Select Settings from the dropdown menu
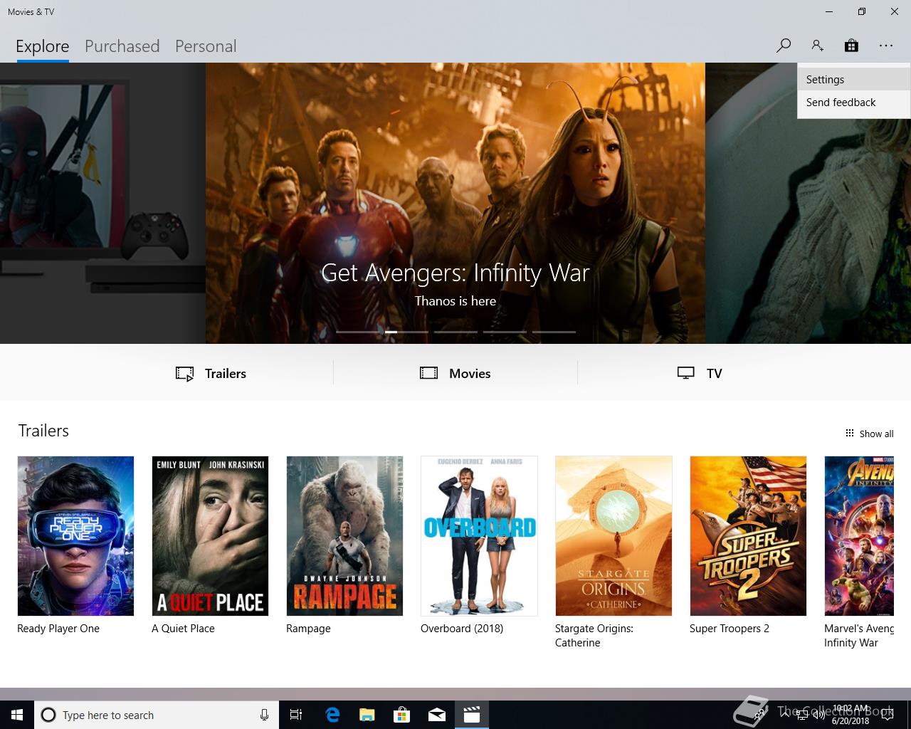Screen dimensions: 911x729 coord(854,80)
